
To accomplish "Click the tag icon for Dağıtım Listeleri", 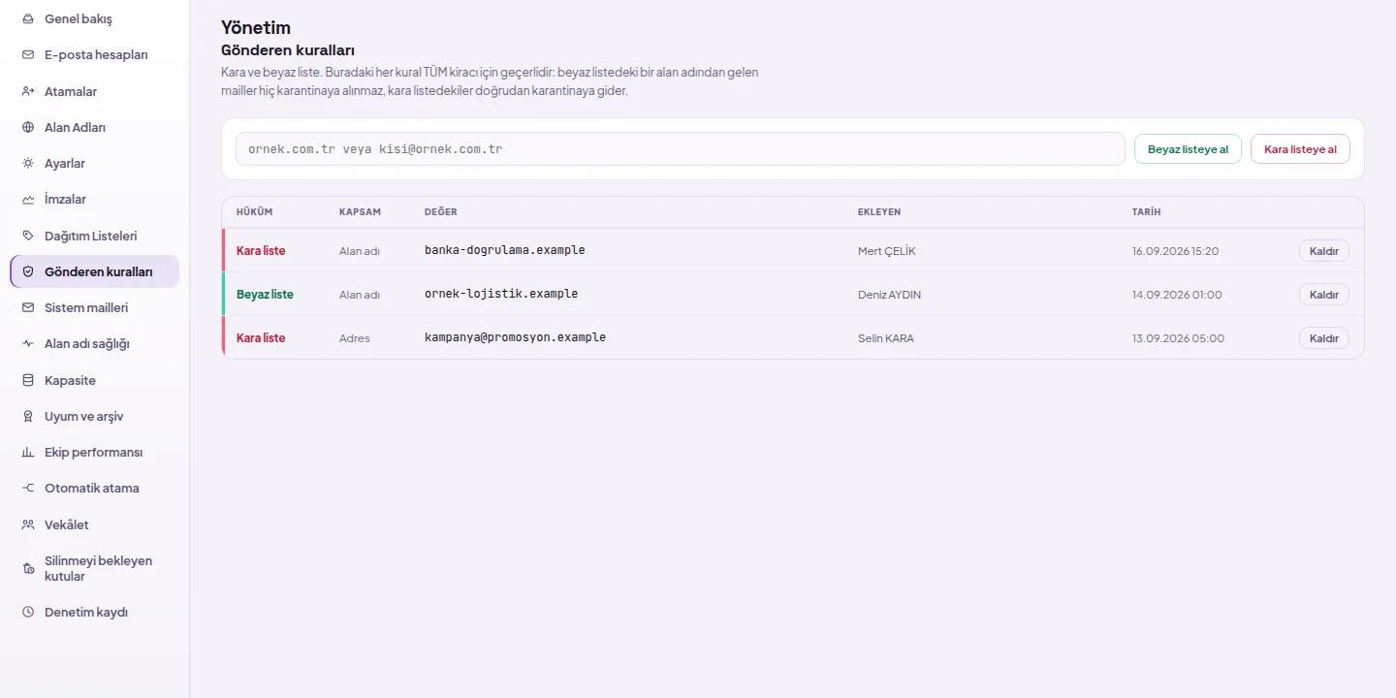I will pos(28,236).
